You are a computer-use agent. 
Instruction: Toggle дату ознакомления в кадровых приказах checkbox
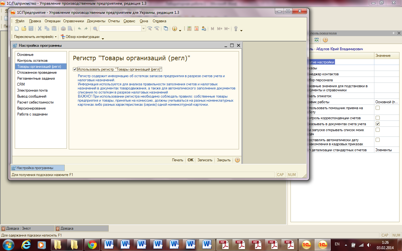coord(378,140)
